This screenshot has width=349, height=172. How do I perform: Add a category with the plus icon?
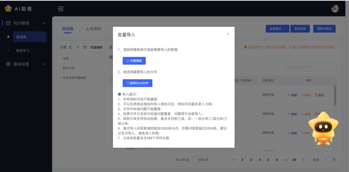(78, 47)
